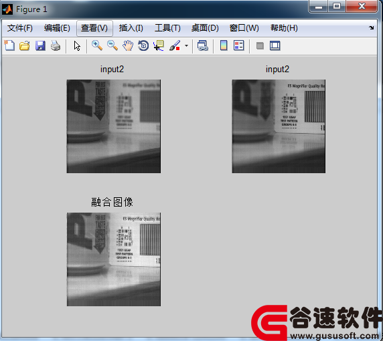Open the 编辑(E) menu

point(57,28)
